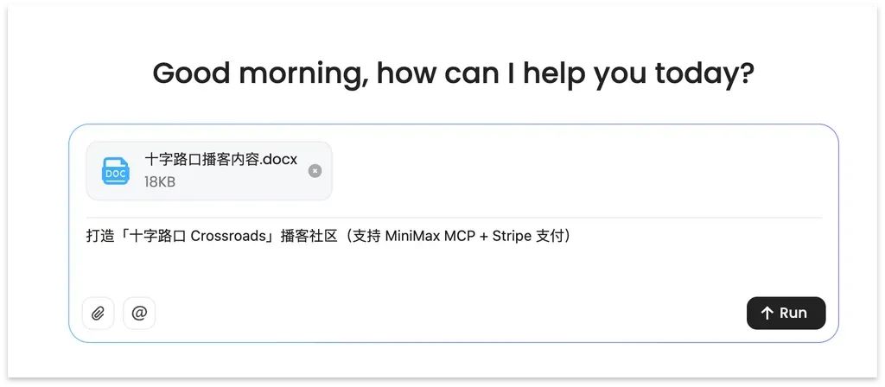Open the @ mention picker
This screenshot has height=387, width=885.
[139, 313]
